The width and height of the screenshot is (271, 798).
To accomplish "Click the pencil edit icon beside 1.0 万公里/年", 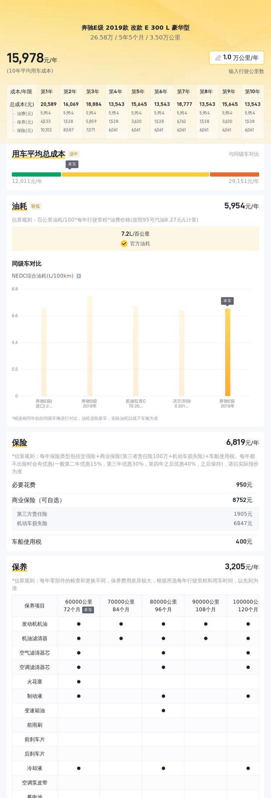I will [x=218, y=58].
